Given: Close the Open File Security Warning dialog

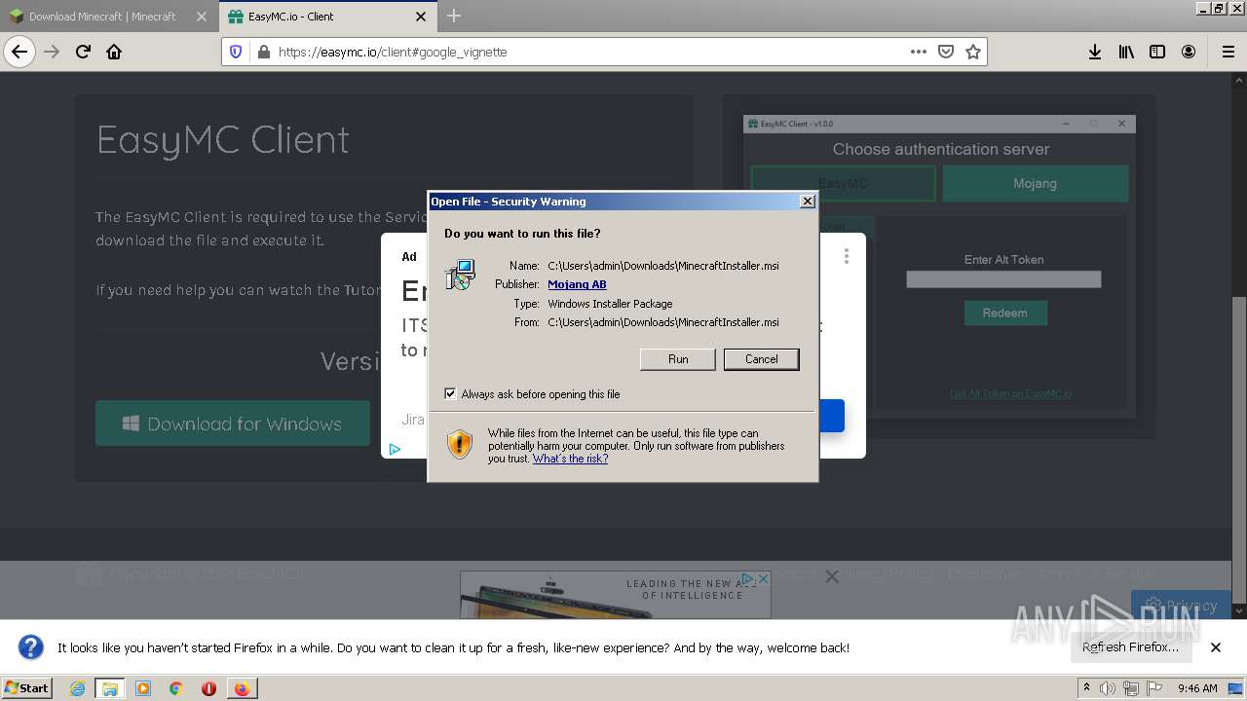Looking at the screenshot, I should (807, 202).
